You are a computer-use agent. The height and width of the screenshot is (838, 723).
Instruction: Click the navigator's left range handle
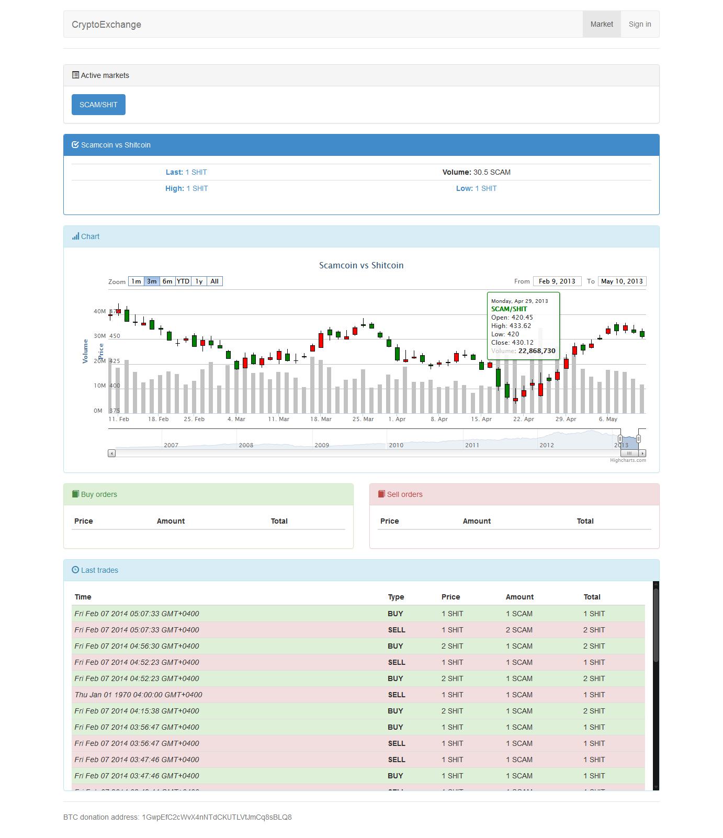pyautogui.click(x=620, y=439)
